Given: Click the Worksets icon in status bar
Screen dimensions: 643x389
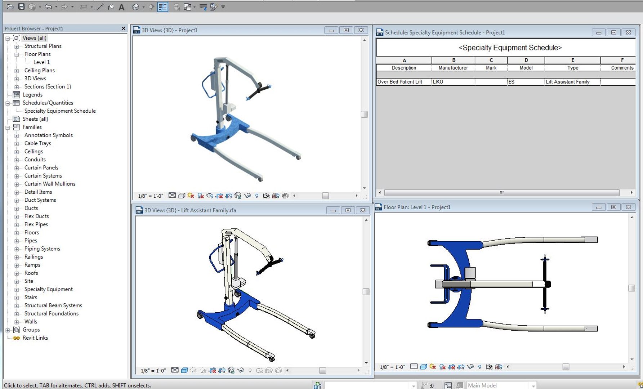Looking at the screenshot, I should click(x=317, y=385).
